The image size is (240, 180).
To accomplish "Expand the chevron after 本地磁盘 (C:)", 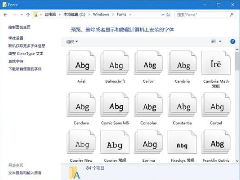I will pos(89,15).
